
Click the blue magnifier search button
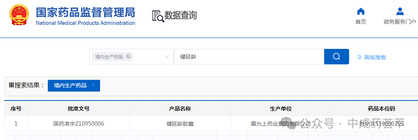click(336, 57)
